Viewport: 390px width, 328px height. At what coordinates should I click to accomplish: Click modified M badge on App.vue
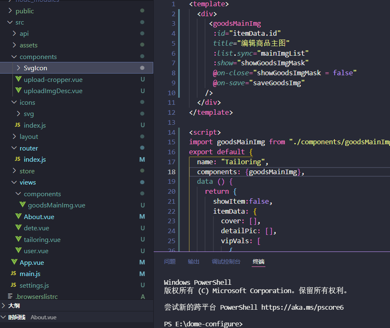pos(142,262)
